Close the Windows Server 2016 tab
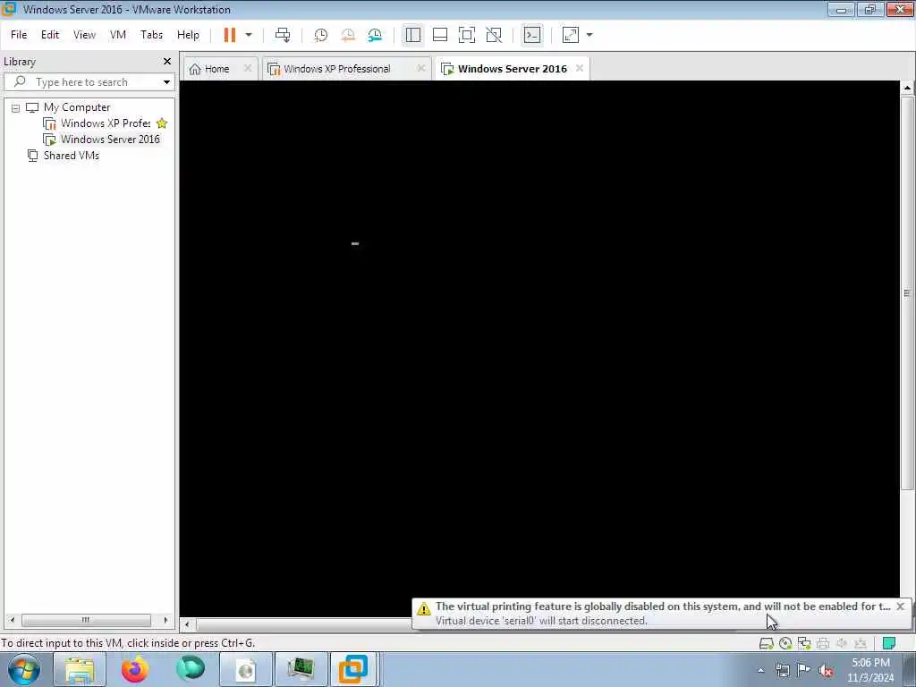Viewport: 916px width, 687px height. tap(580, 68)
